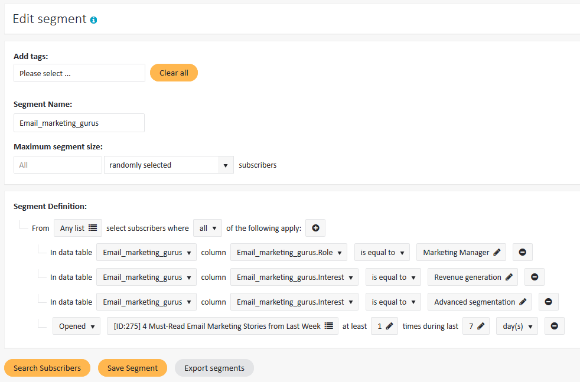580x382 pixels.
Task: Expand the all/any match dropdown
Action: click(x=207, y=228)
